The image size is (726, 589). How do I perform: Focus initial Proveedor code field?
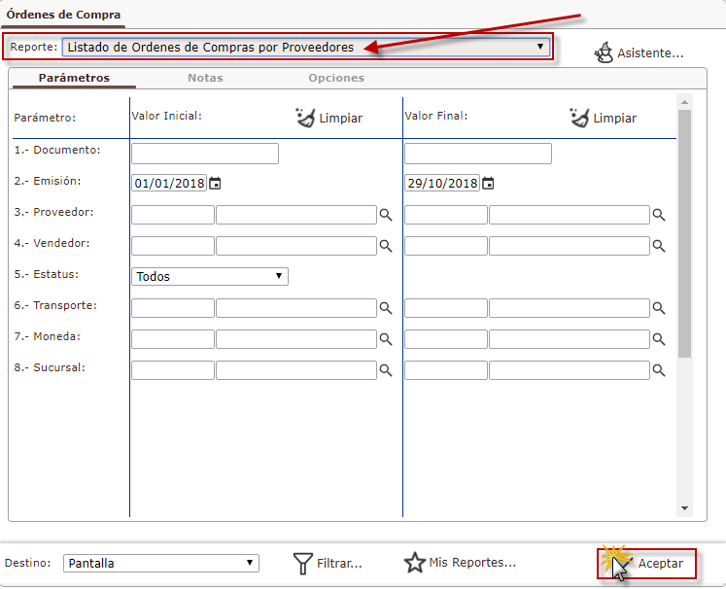coord(173,215)
